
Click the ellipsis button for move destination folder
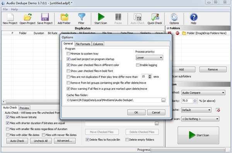pyautogui.click(x=157, y=123)
